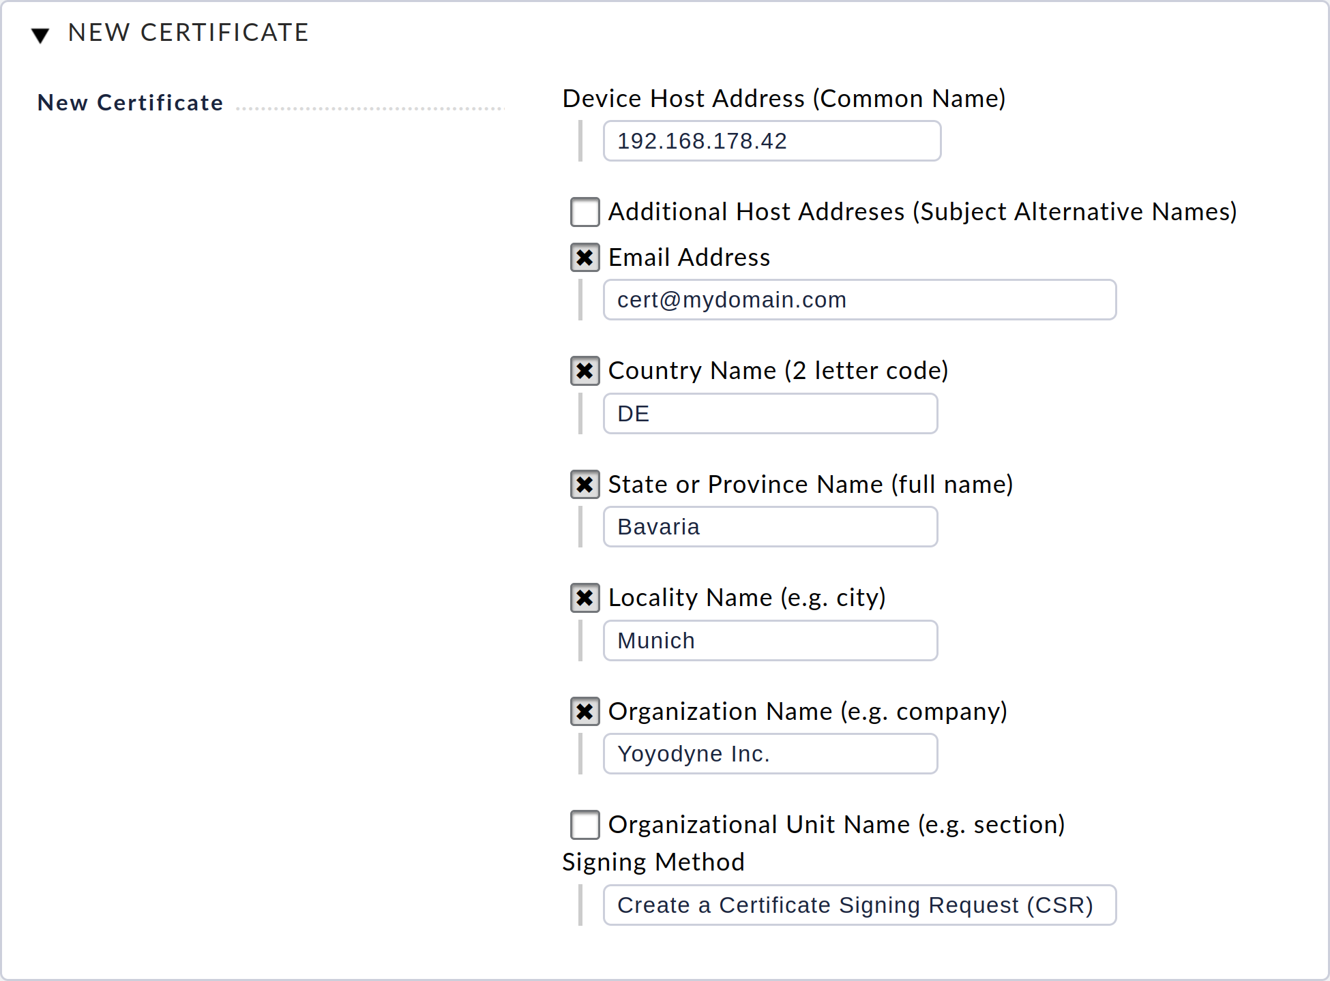Screen dimensions: 1330x981
Task: Click the Munich locality field
Action: coord(770,640)
